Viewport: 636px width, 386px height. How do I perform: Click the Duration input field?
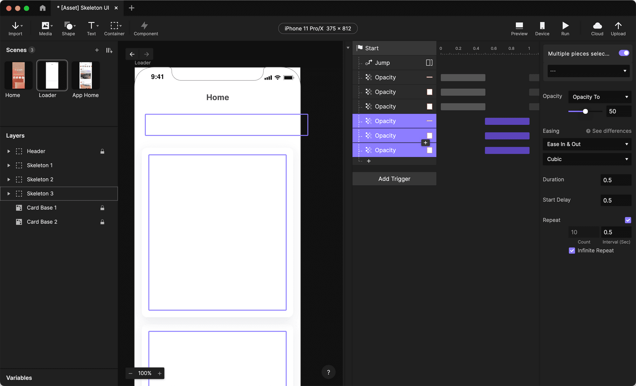coord(616,180)
